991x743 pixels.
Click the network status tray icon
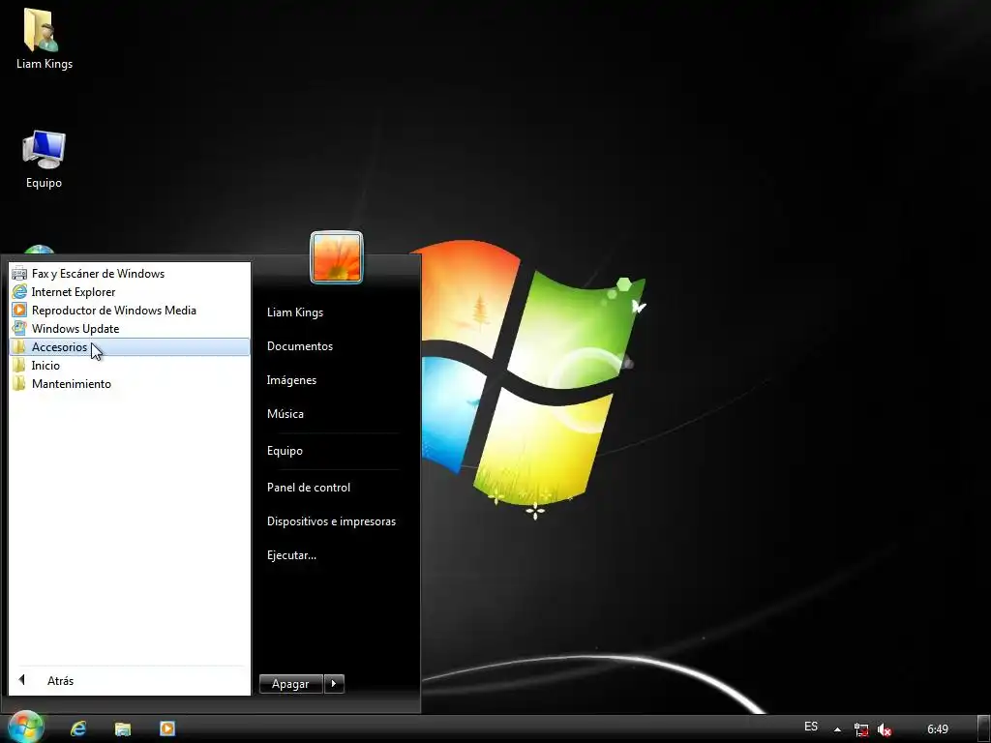860,729
